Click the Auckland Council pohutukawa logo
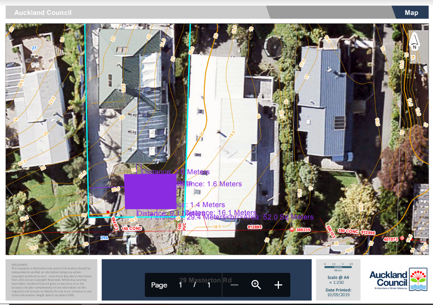 [x=418, y=279]
